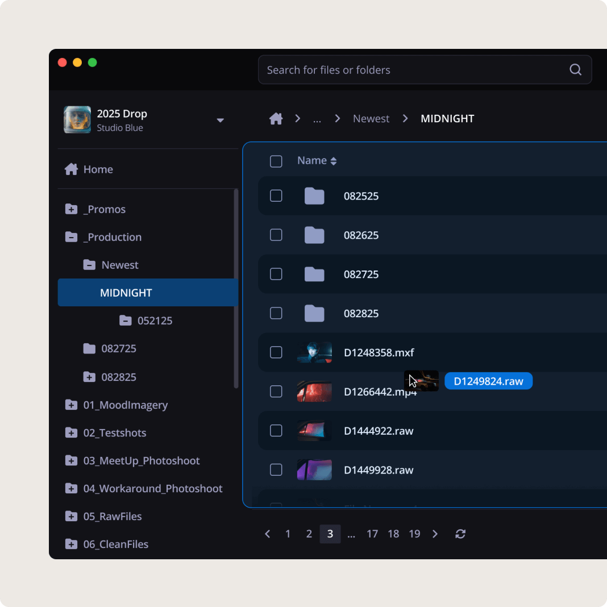Select the MIDNIGHT folder in sidebar
Viewport: 607px width, 607px height.
coord(126,293)
